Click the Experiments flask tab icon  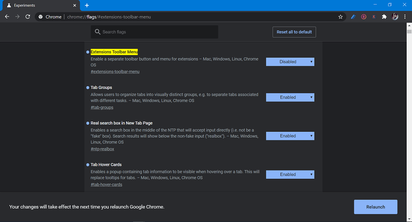point(9,5)
